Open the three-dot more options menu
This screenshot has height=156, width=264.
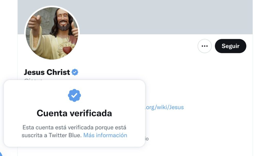[204, 46]
